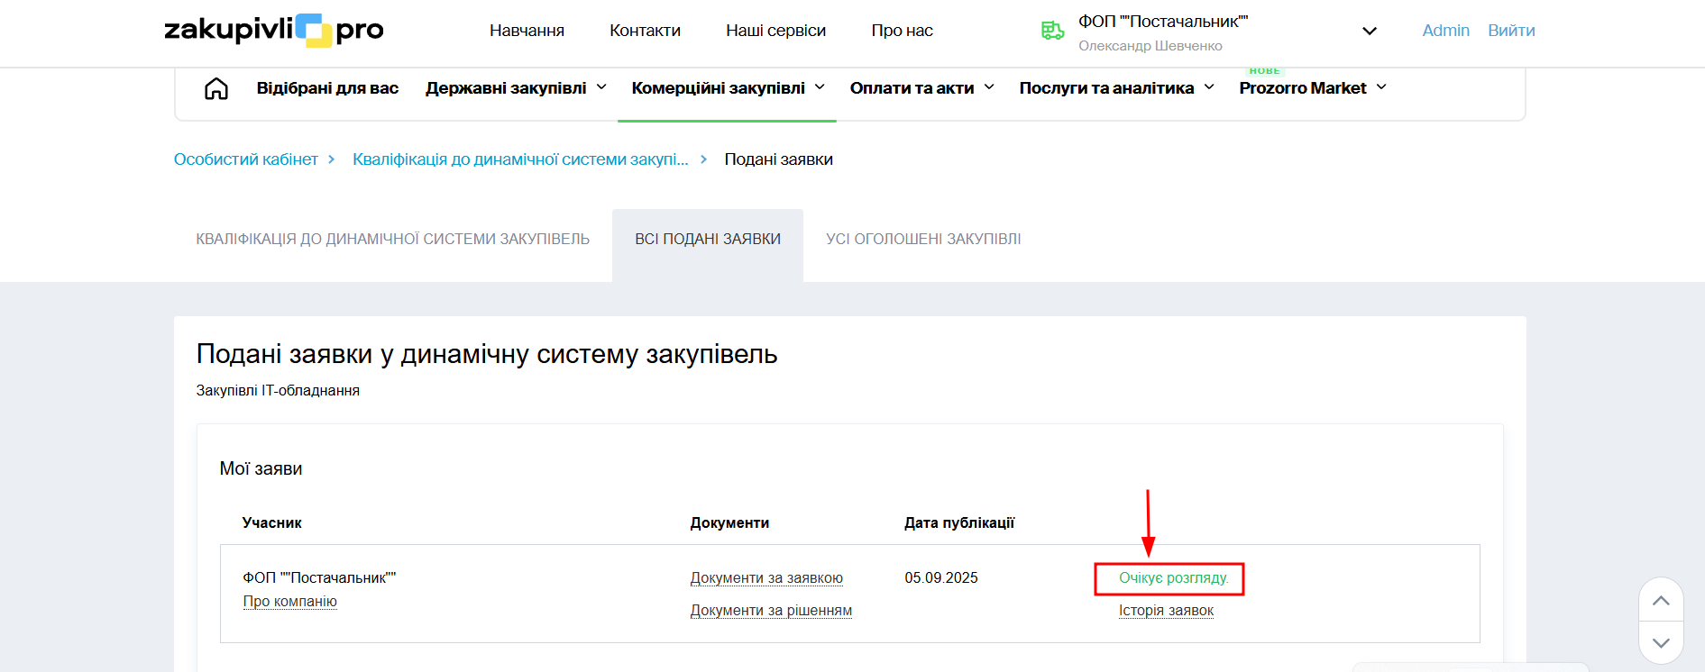The width and height of the screenshot is (1705, 672).
Task: Open Оплати та акти dropdown
Action: [x=921, y=88]
